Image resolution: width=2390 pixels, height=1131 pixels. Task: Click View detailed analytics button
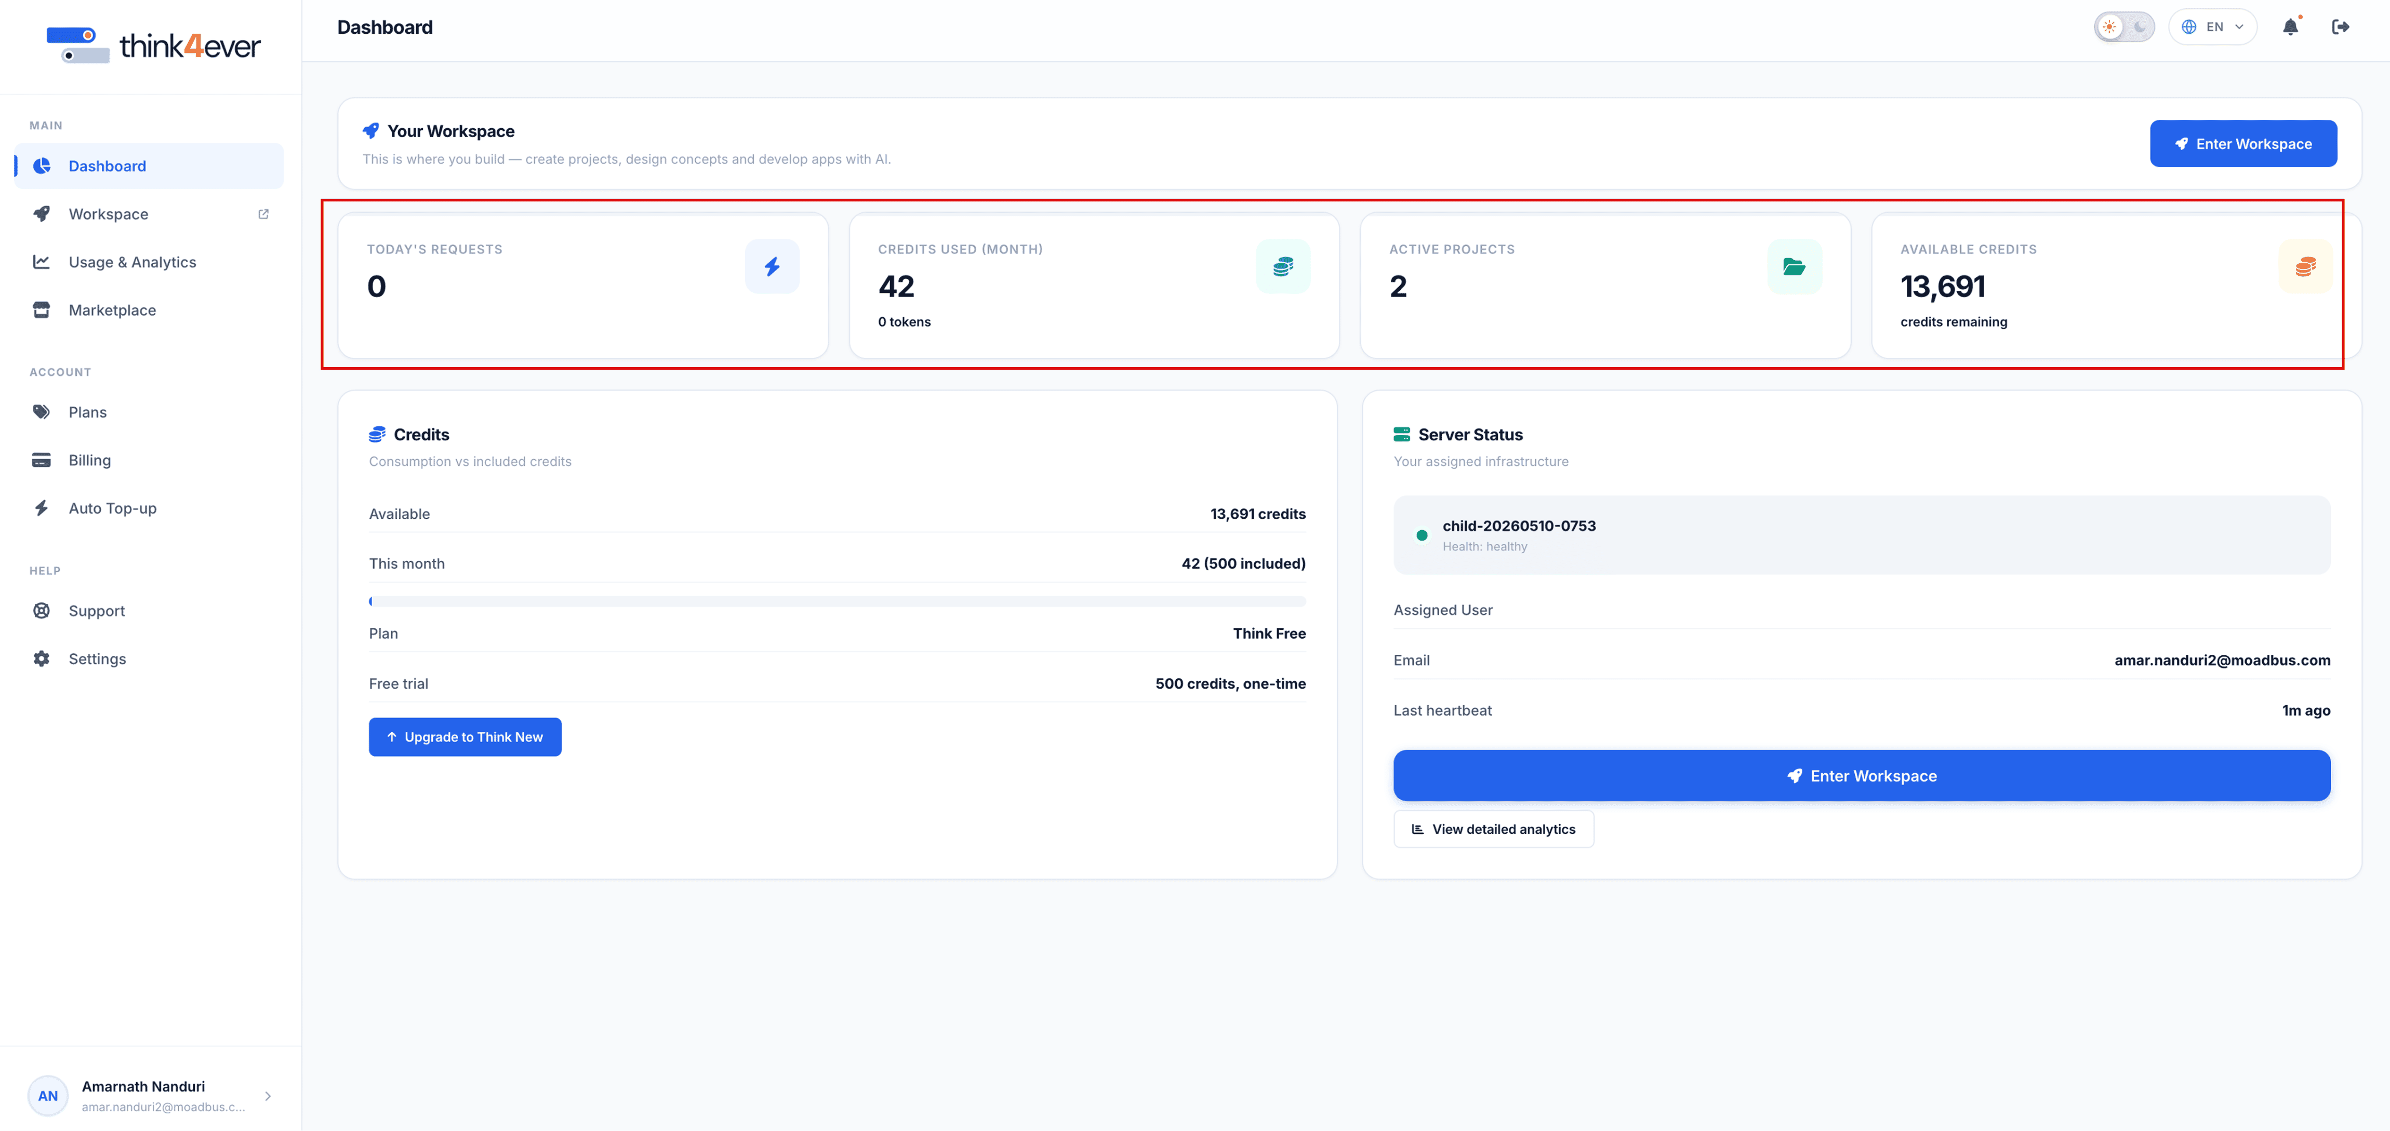1493,829
